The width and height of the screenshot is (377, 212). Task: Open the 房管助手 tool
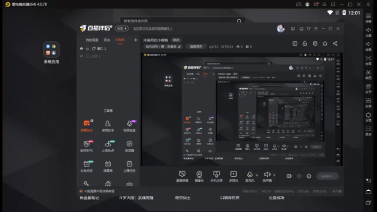(108, 126)
